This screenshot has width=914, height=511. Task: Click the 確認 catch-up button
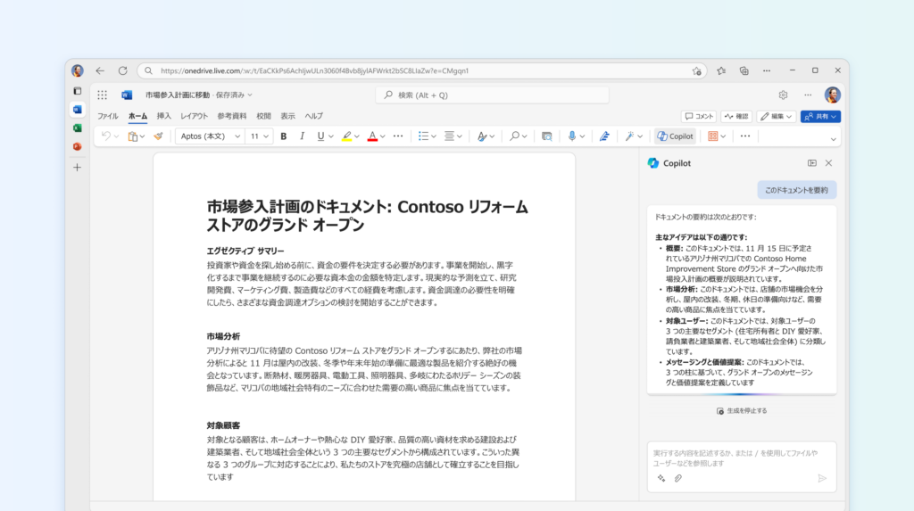[736, 117]
